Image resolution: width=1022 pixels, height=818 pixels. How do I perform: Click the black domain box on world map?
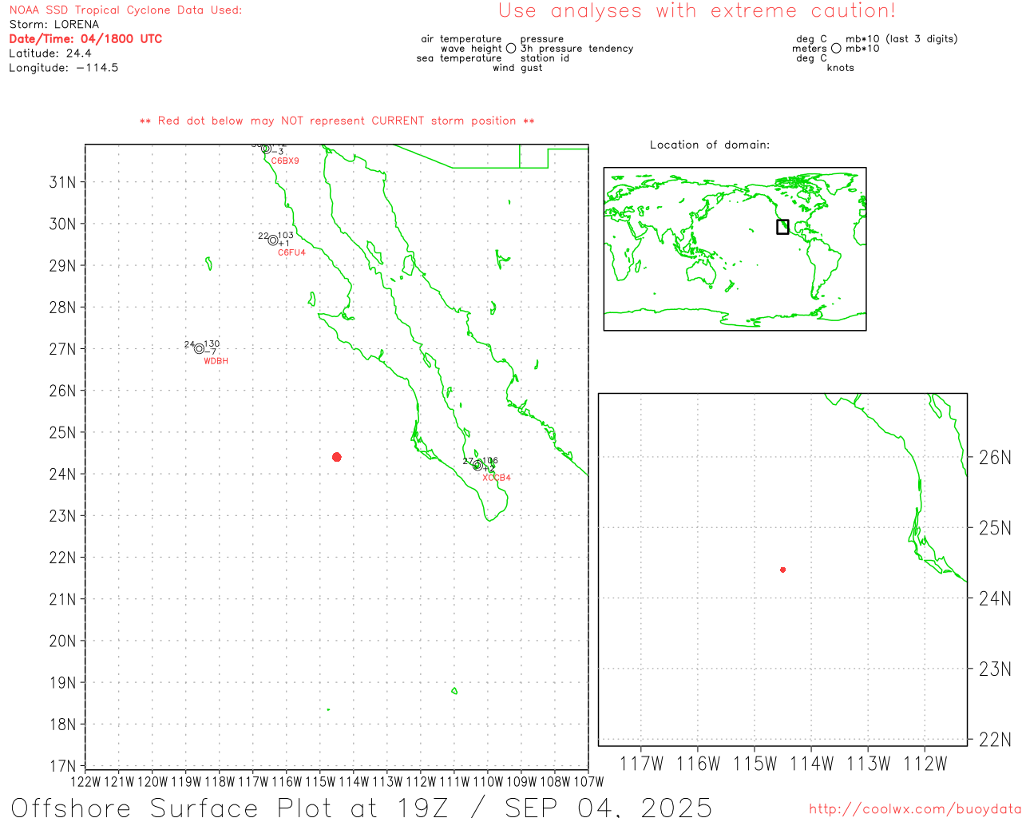coord(782,227)
